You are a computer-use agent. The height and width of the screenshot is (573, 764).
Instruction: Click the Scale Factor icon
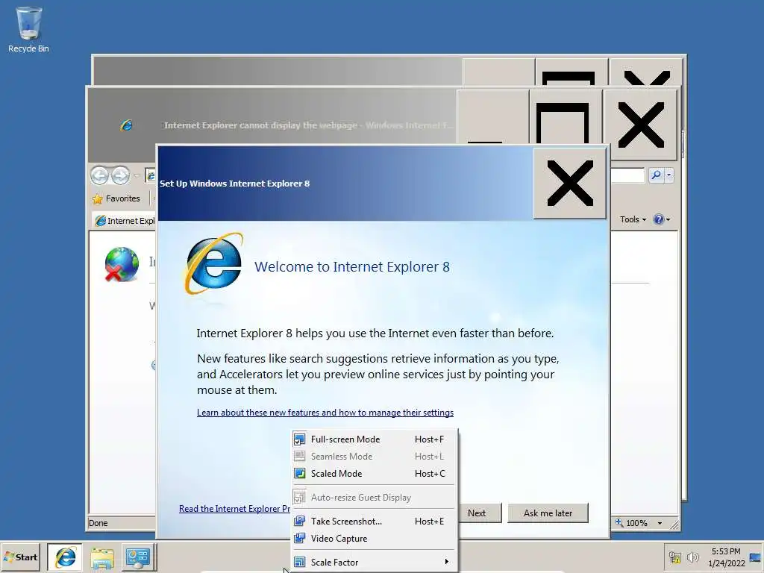click(x=300, y=563)
